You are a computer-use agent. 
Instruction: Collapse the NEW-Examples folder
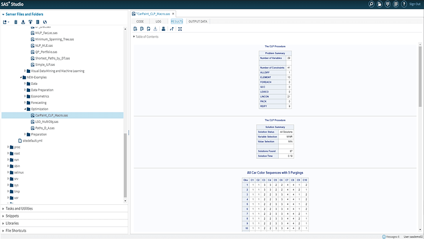(x=21, y=77)
